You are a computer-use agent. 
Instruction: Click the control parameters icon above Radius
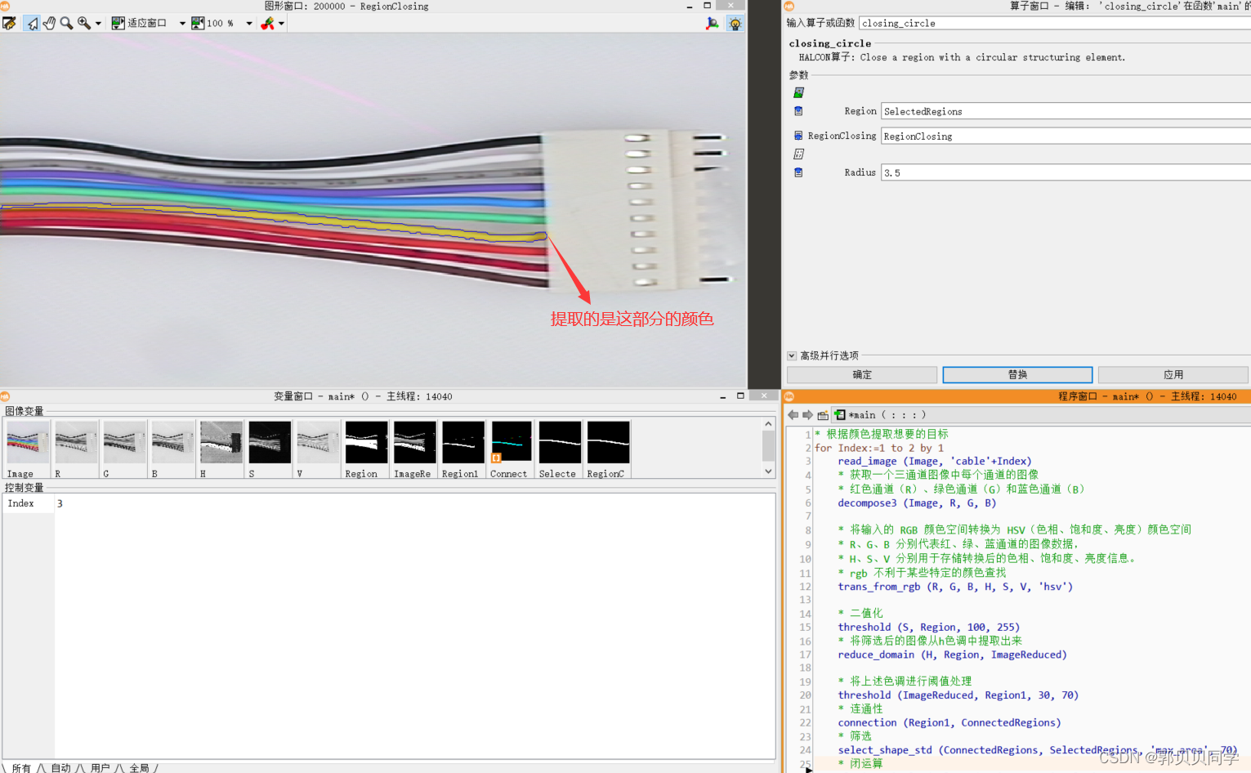[798, 154]
